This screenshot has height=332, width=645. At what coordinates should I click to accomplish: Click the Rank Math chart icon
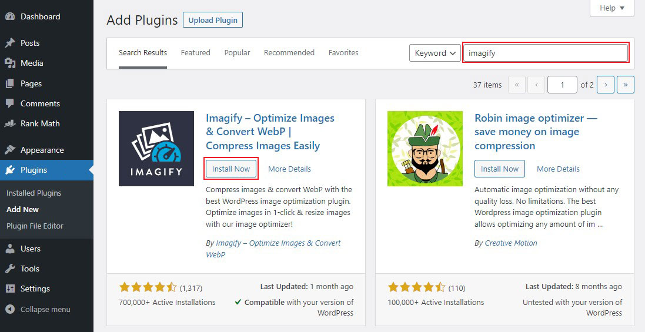10,123
